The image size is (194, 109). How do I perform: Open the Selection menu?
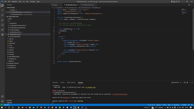pos(14,2)
